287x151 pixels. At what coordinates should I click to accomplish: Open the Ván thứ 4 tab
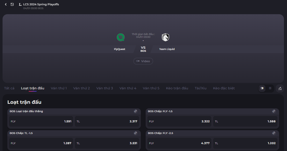pyautogui.click(x=128, y=88)
